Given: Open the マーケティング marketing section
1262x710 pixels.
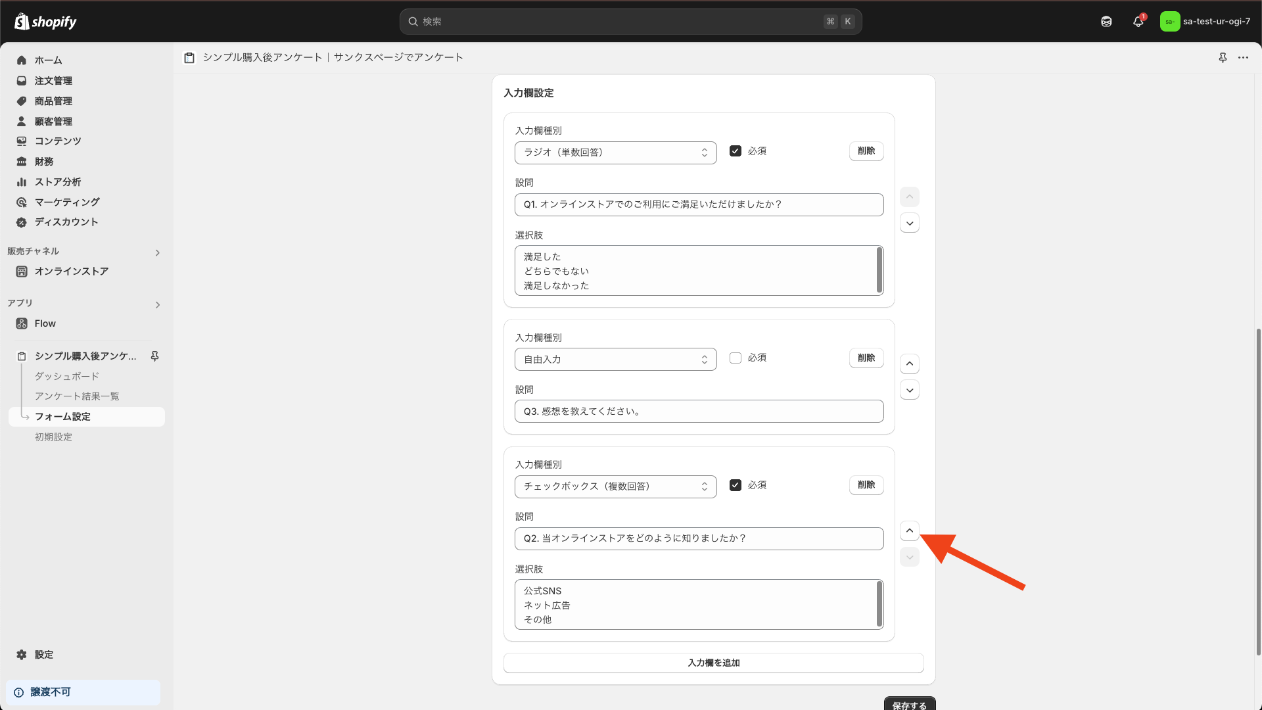Looking at the screenshot, I should pos(66,202).
